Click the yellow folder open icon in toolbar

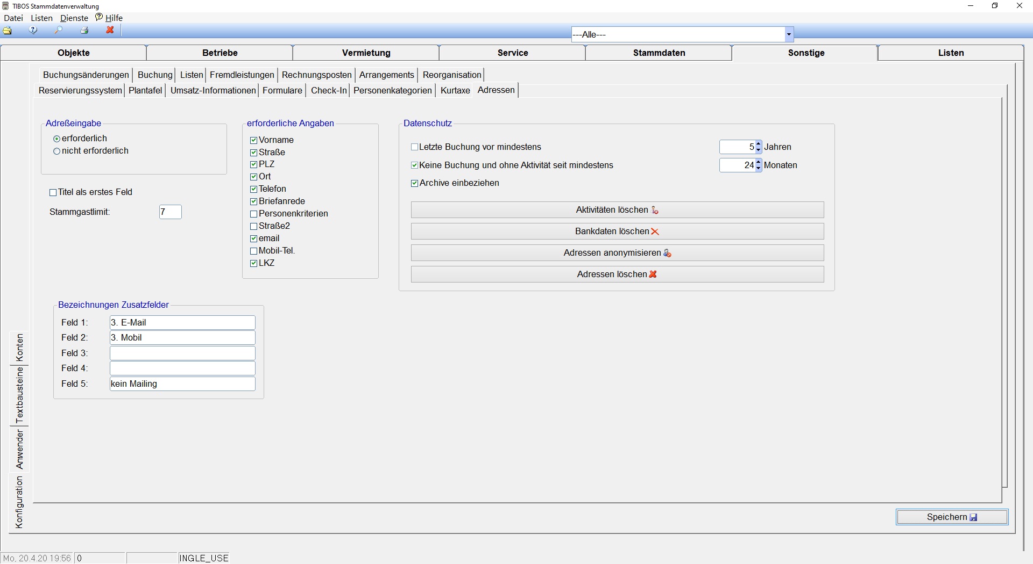point(8,31)
